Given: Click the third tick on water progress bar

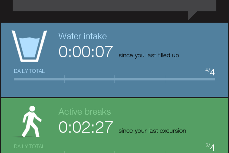Looking at the screenshot, I should tap(165, 79).
